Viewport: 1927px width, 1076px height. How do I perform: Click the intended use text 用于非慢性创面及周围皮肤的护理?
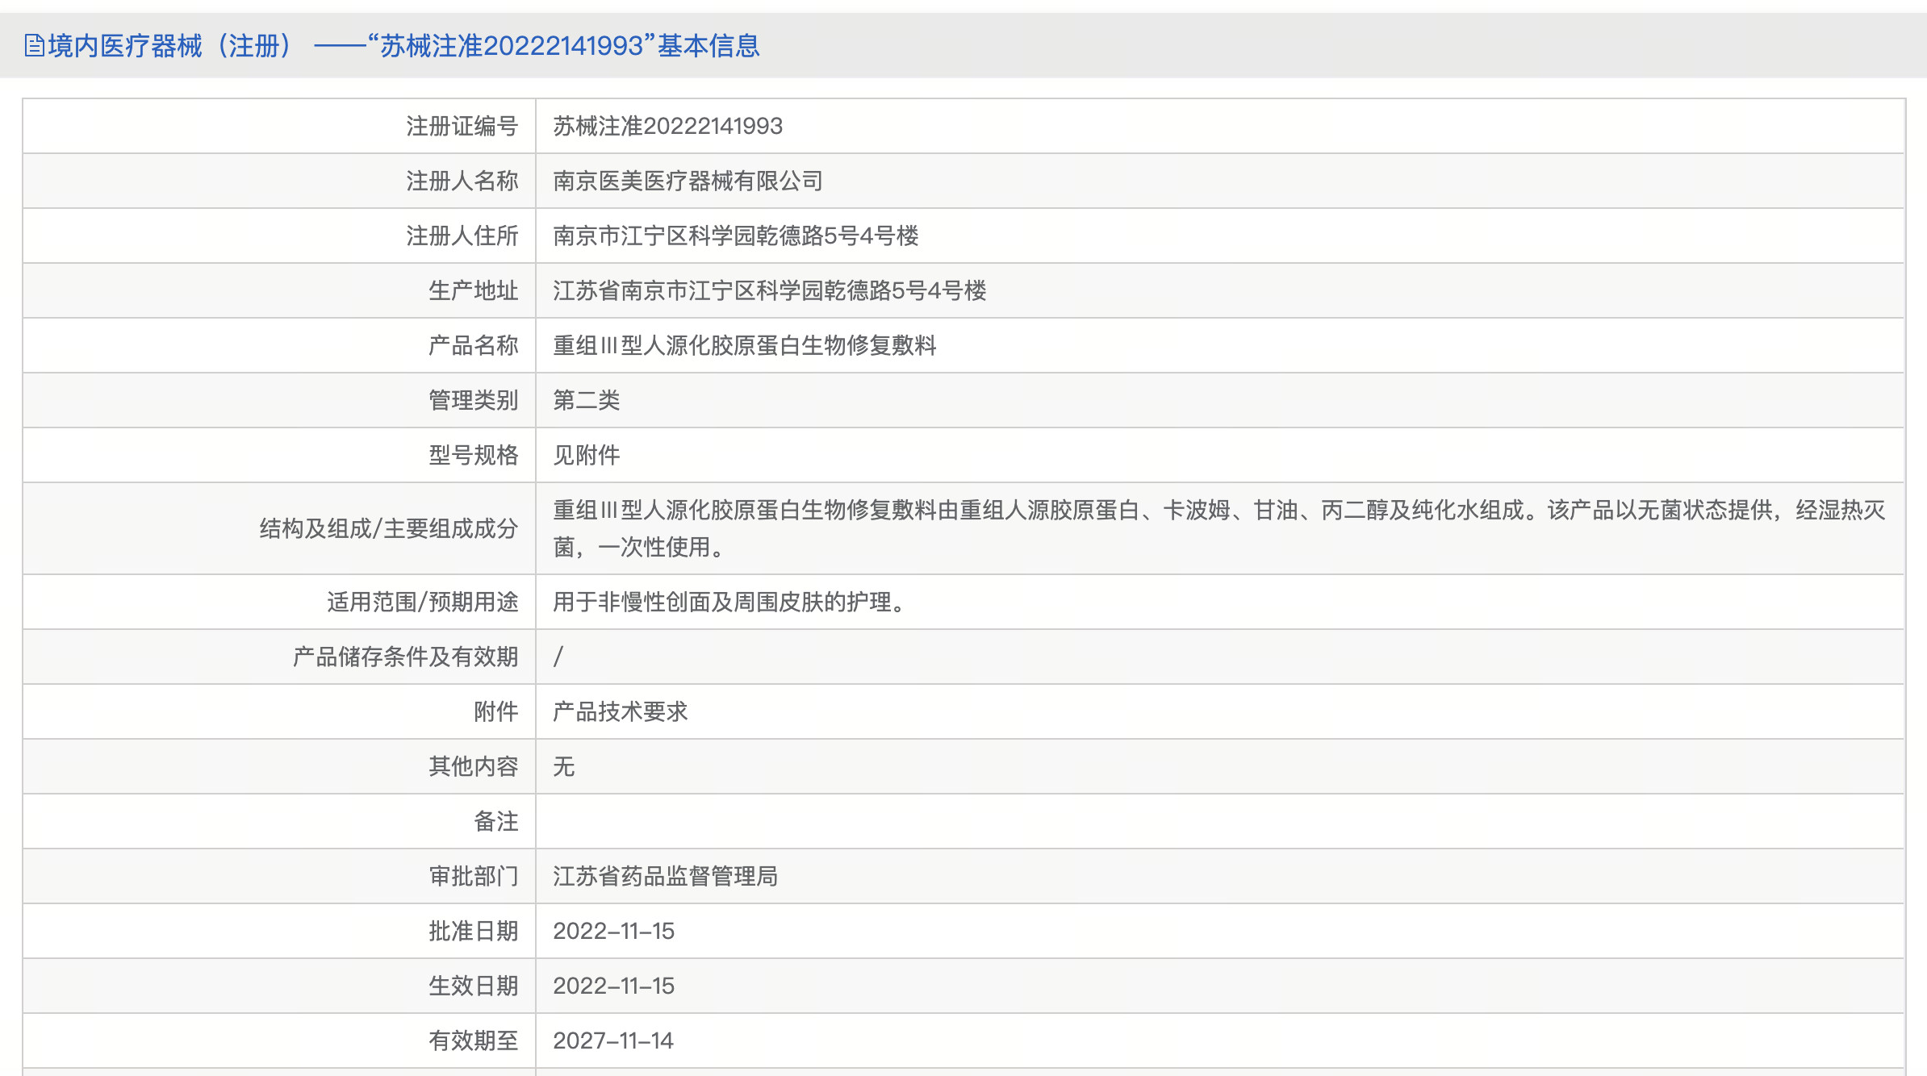(730, 603)
